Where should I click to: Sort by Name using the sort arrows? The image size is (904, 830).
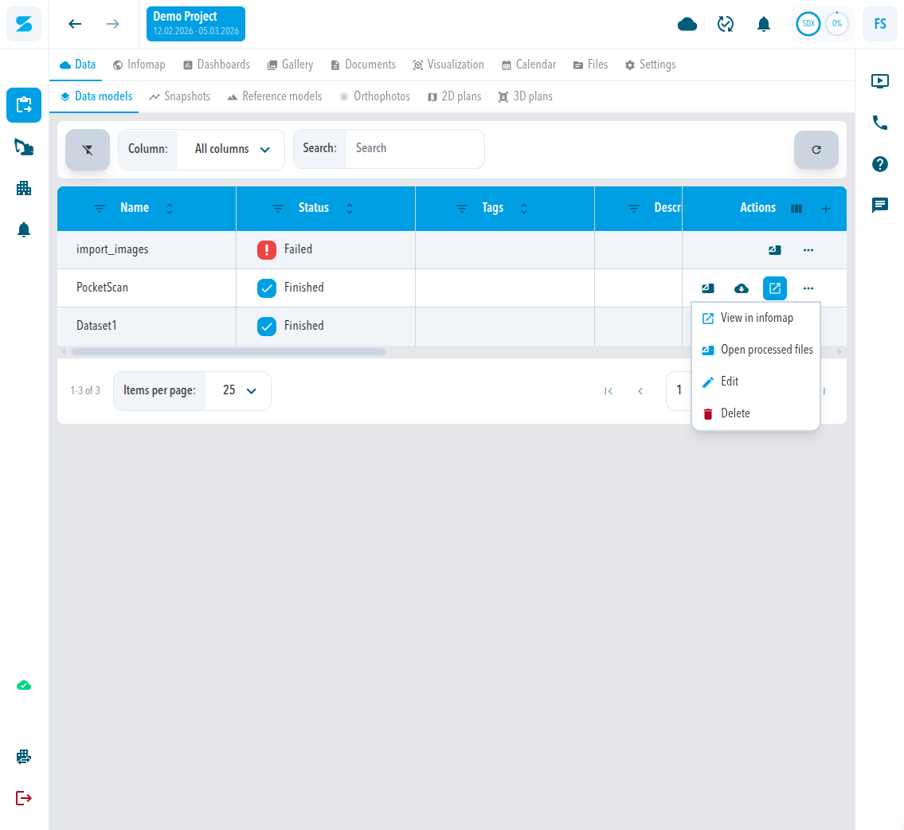click(x=170, y=209)
